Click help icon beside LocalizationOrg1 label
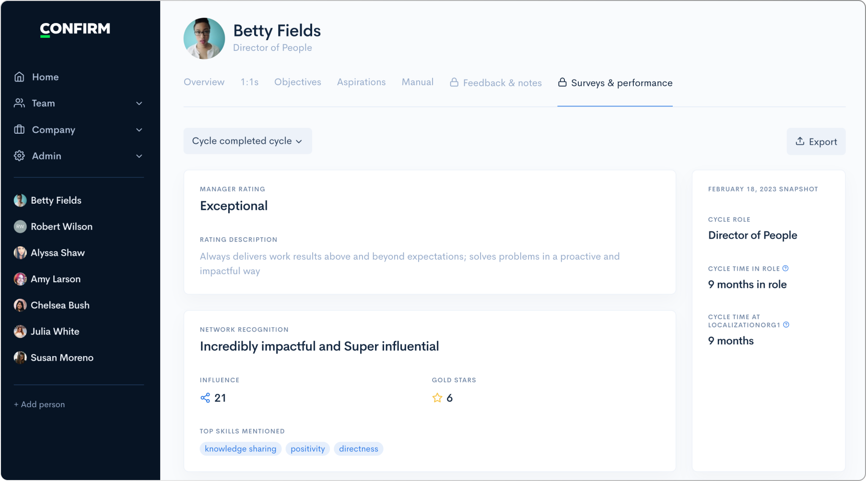Screen dimensions: 866x481 coord(786,325)
